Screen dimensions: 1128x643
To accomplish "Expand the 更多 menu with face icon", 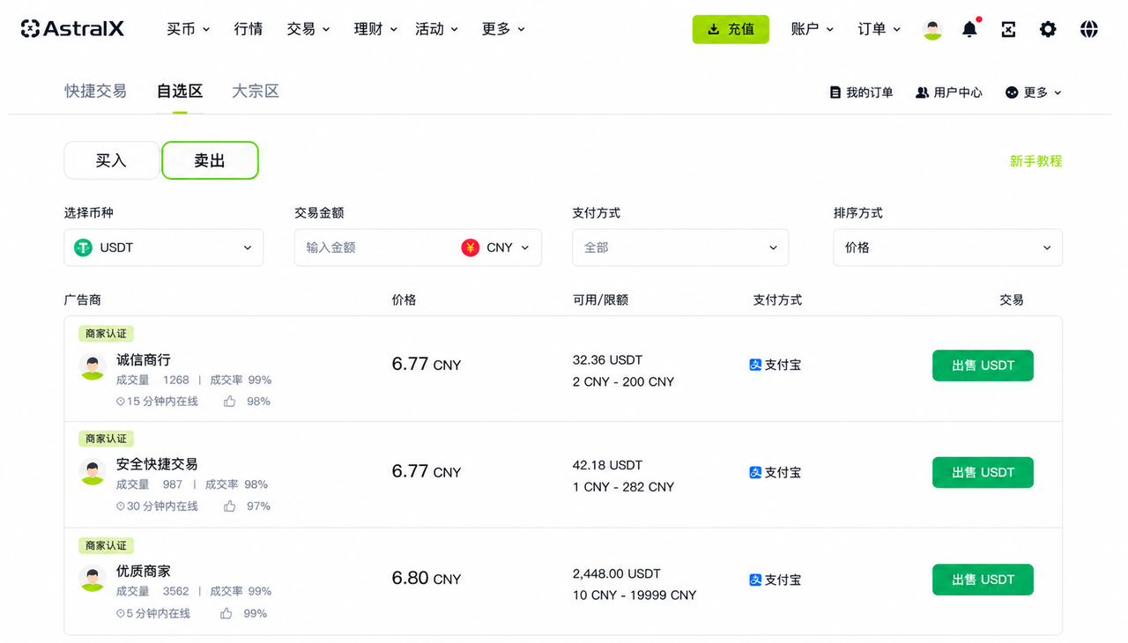I will click(x=1034, y=92).
